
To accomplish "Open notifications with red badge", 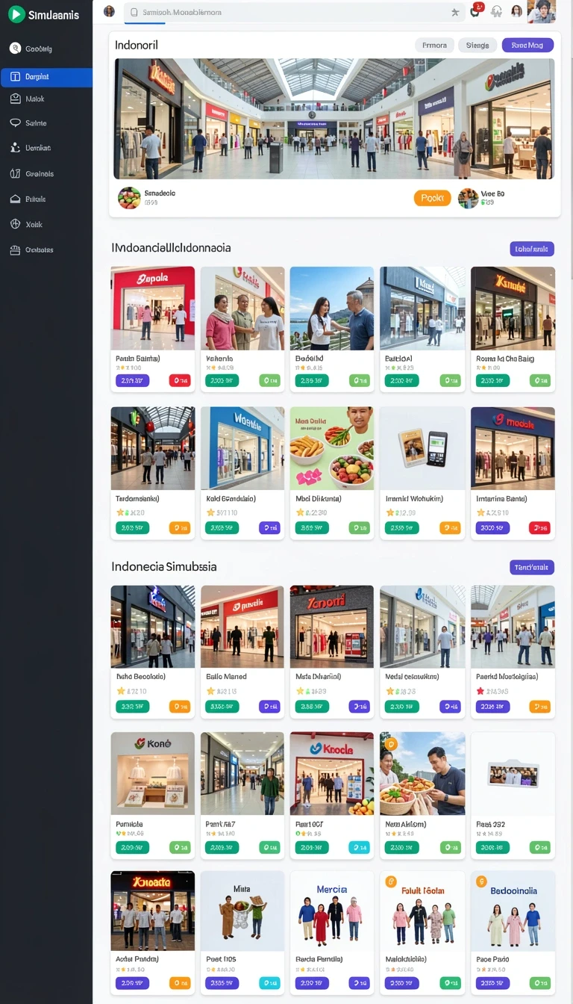I will coord(476,10).
